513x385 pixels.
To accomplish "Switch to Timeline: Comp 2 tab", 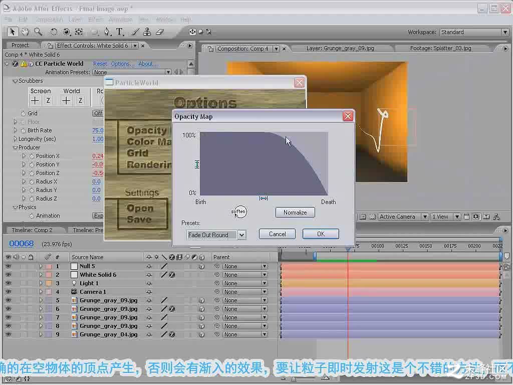I will tap(32, 230).
